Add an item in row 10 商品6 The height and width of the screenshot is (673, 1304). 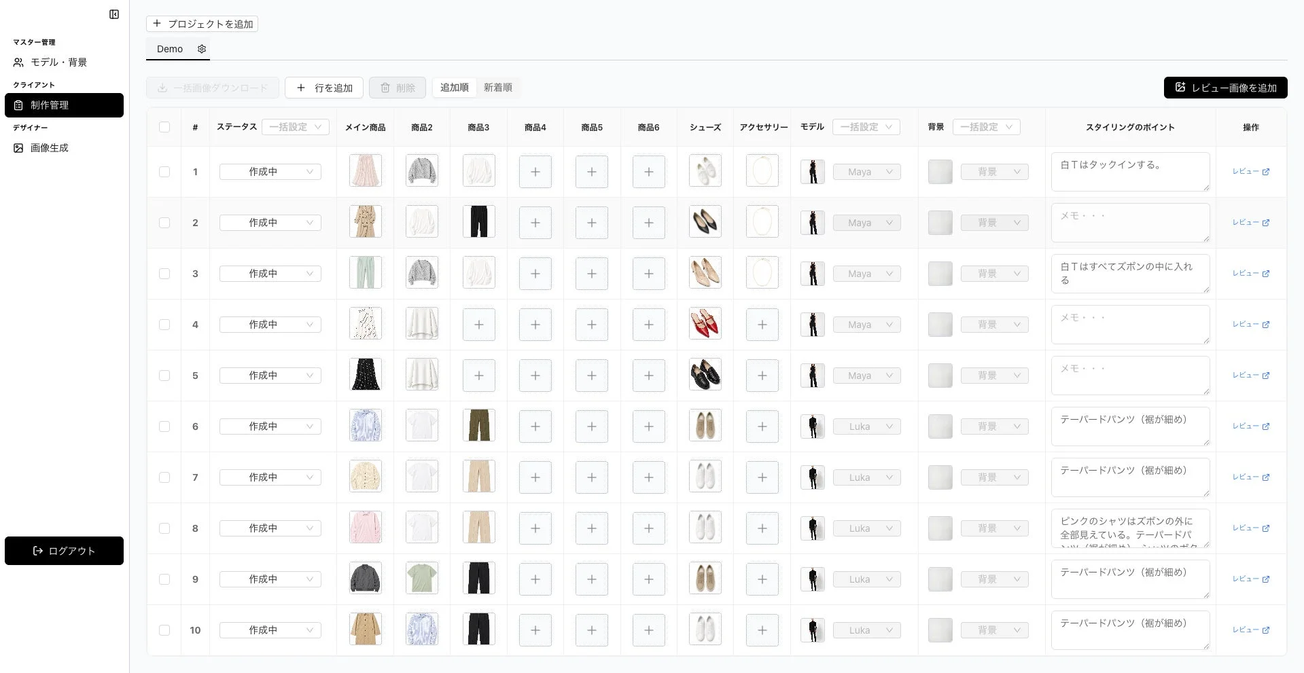(649, 630)
